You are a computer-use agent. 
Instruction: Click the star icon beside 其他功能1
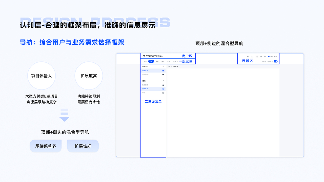pos(163,75)
